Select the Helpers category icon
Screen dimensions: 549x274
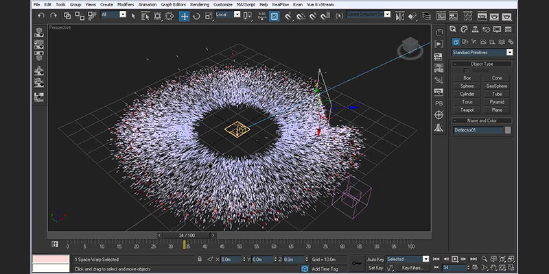click(492, 42)
